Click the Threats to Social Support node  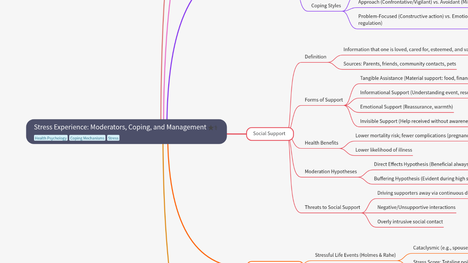pyautogui.click(x=332, y=207)
